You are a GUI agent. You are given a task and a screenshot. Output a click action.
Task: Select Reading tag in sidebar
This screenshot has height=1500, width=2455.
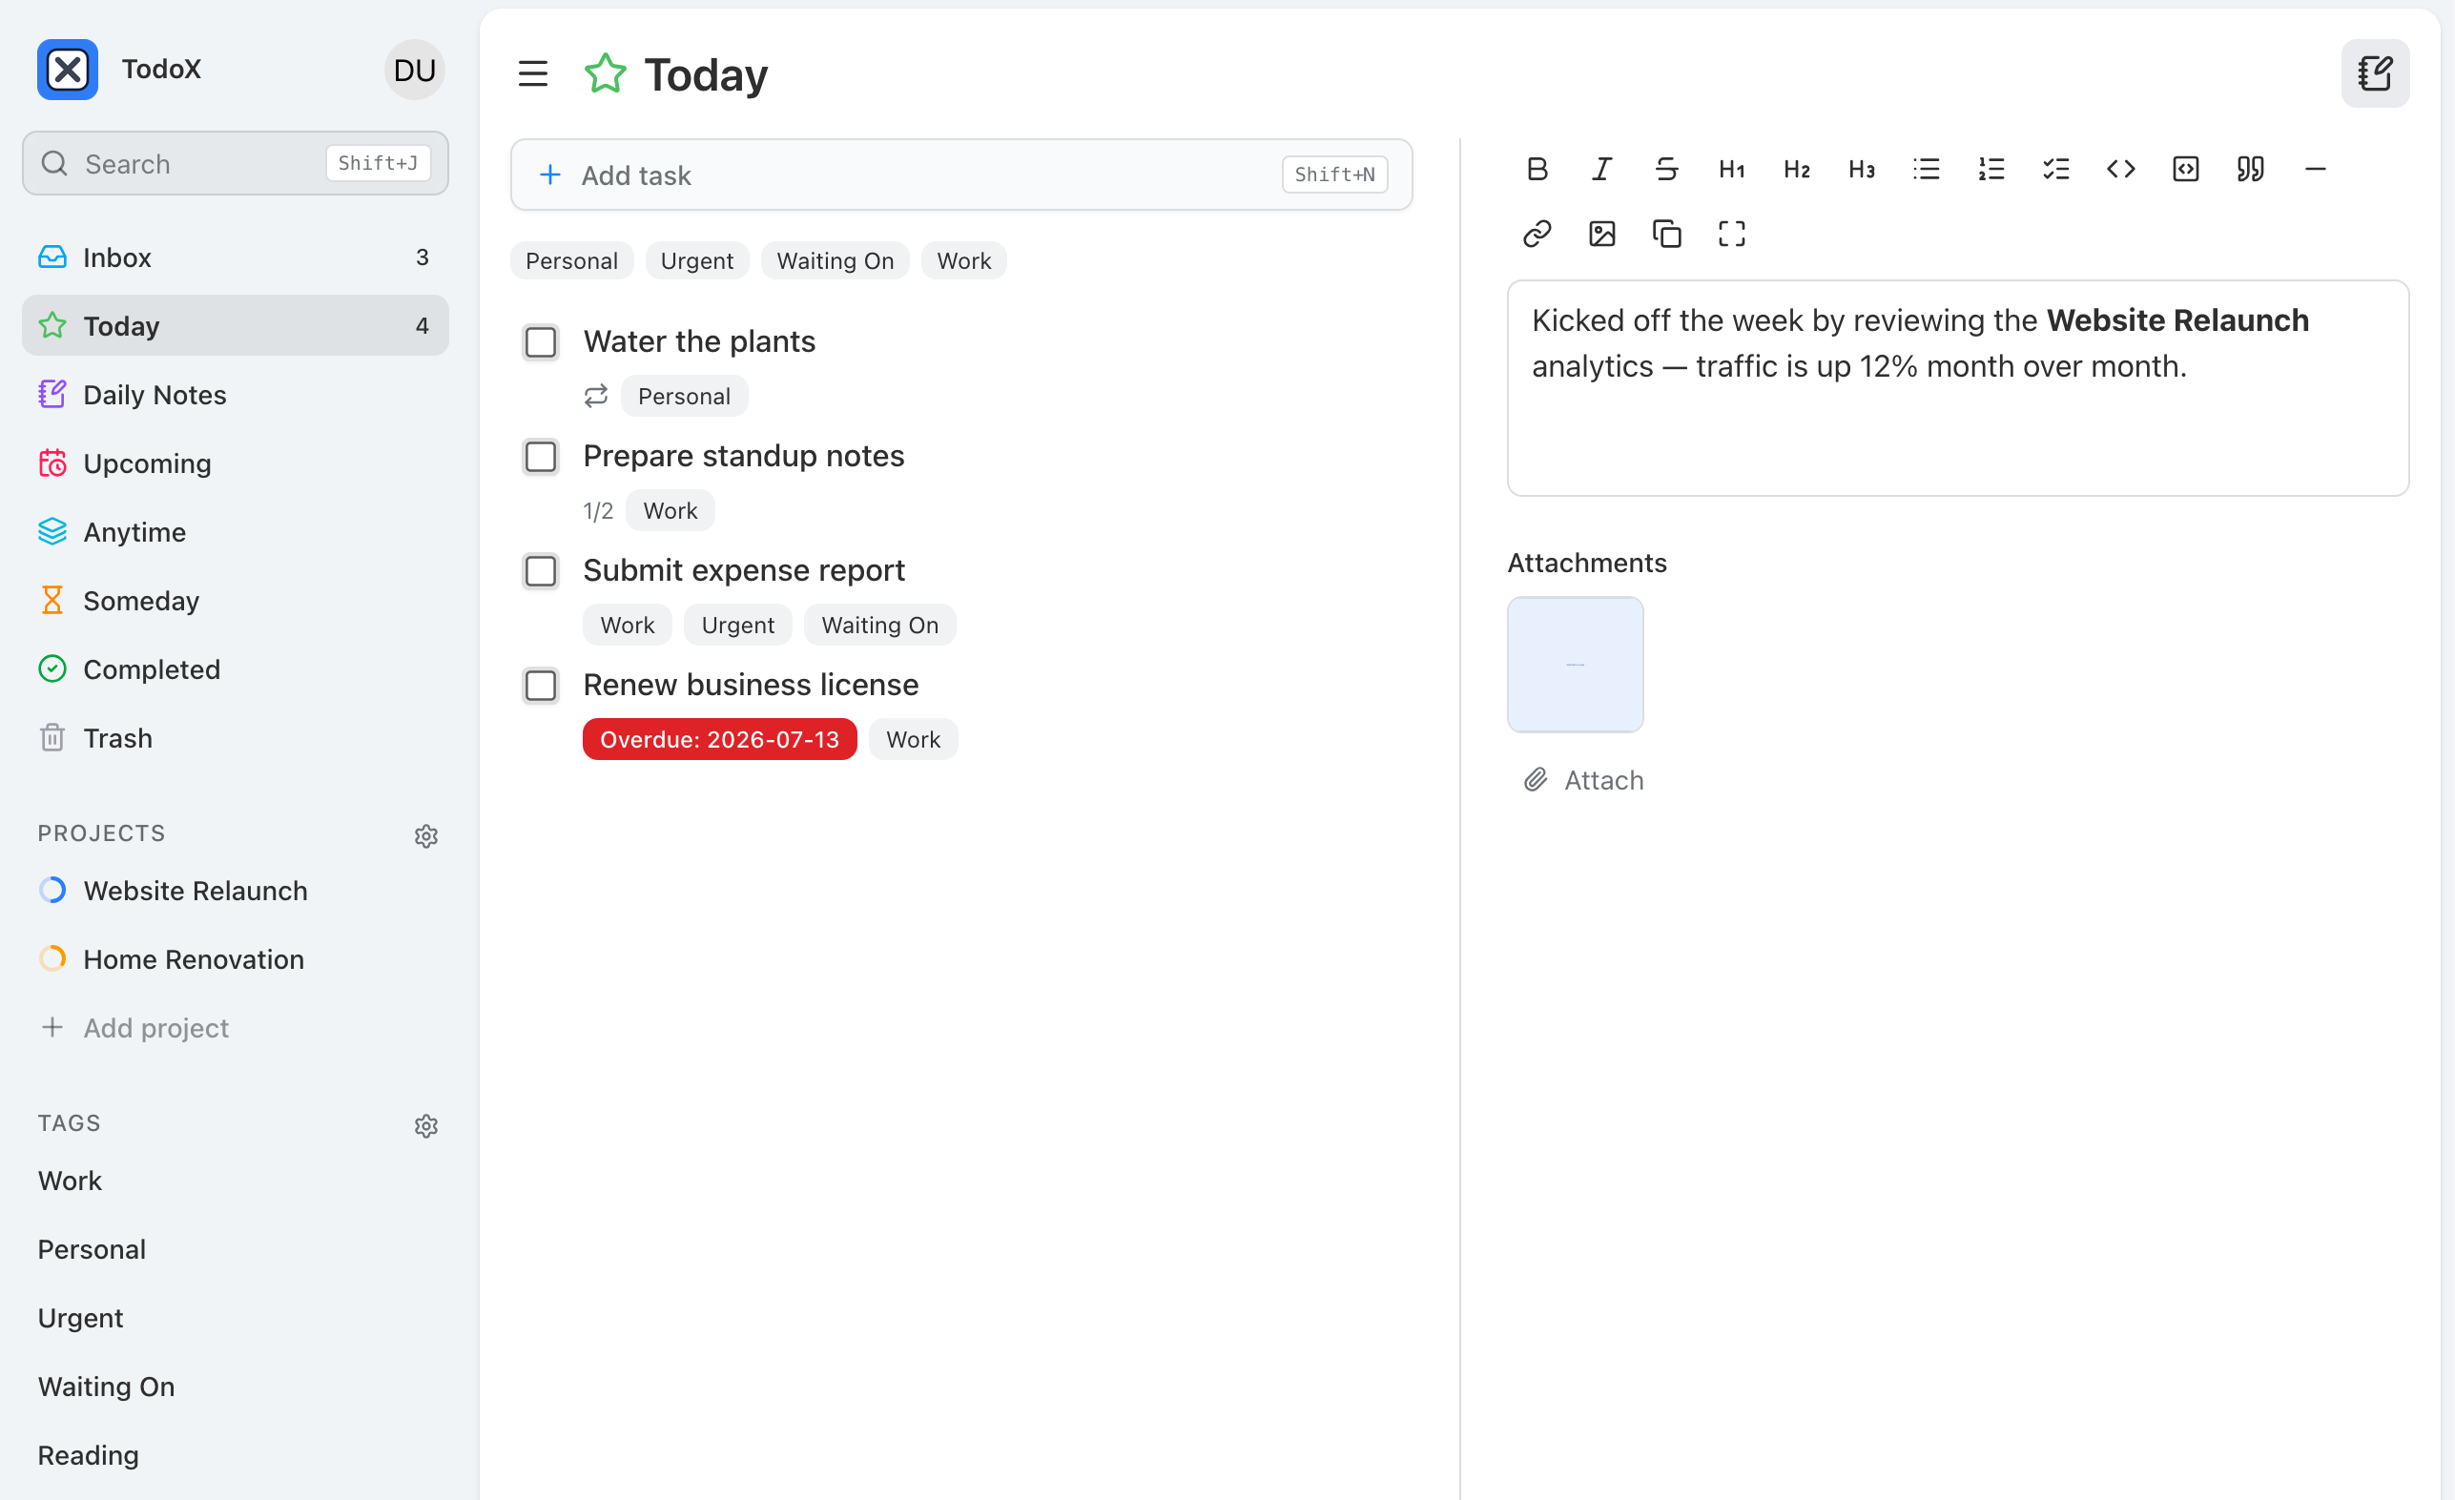pos(236,1455)
